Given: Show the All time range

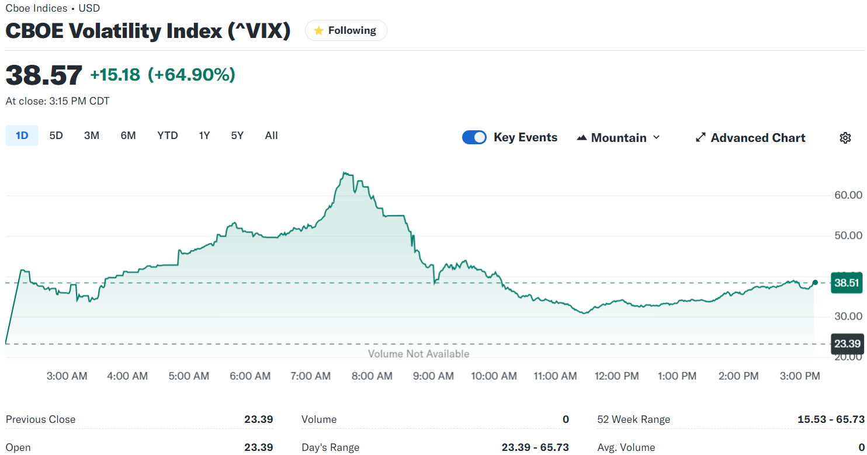Looking at the screenshot, I should (x=271, y=136).
